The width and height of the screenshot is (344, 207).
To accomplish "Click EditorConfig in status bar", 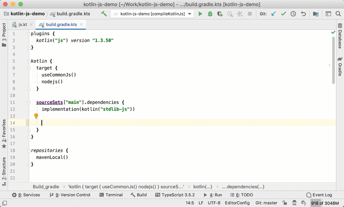I will [x=237, y=203].
